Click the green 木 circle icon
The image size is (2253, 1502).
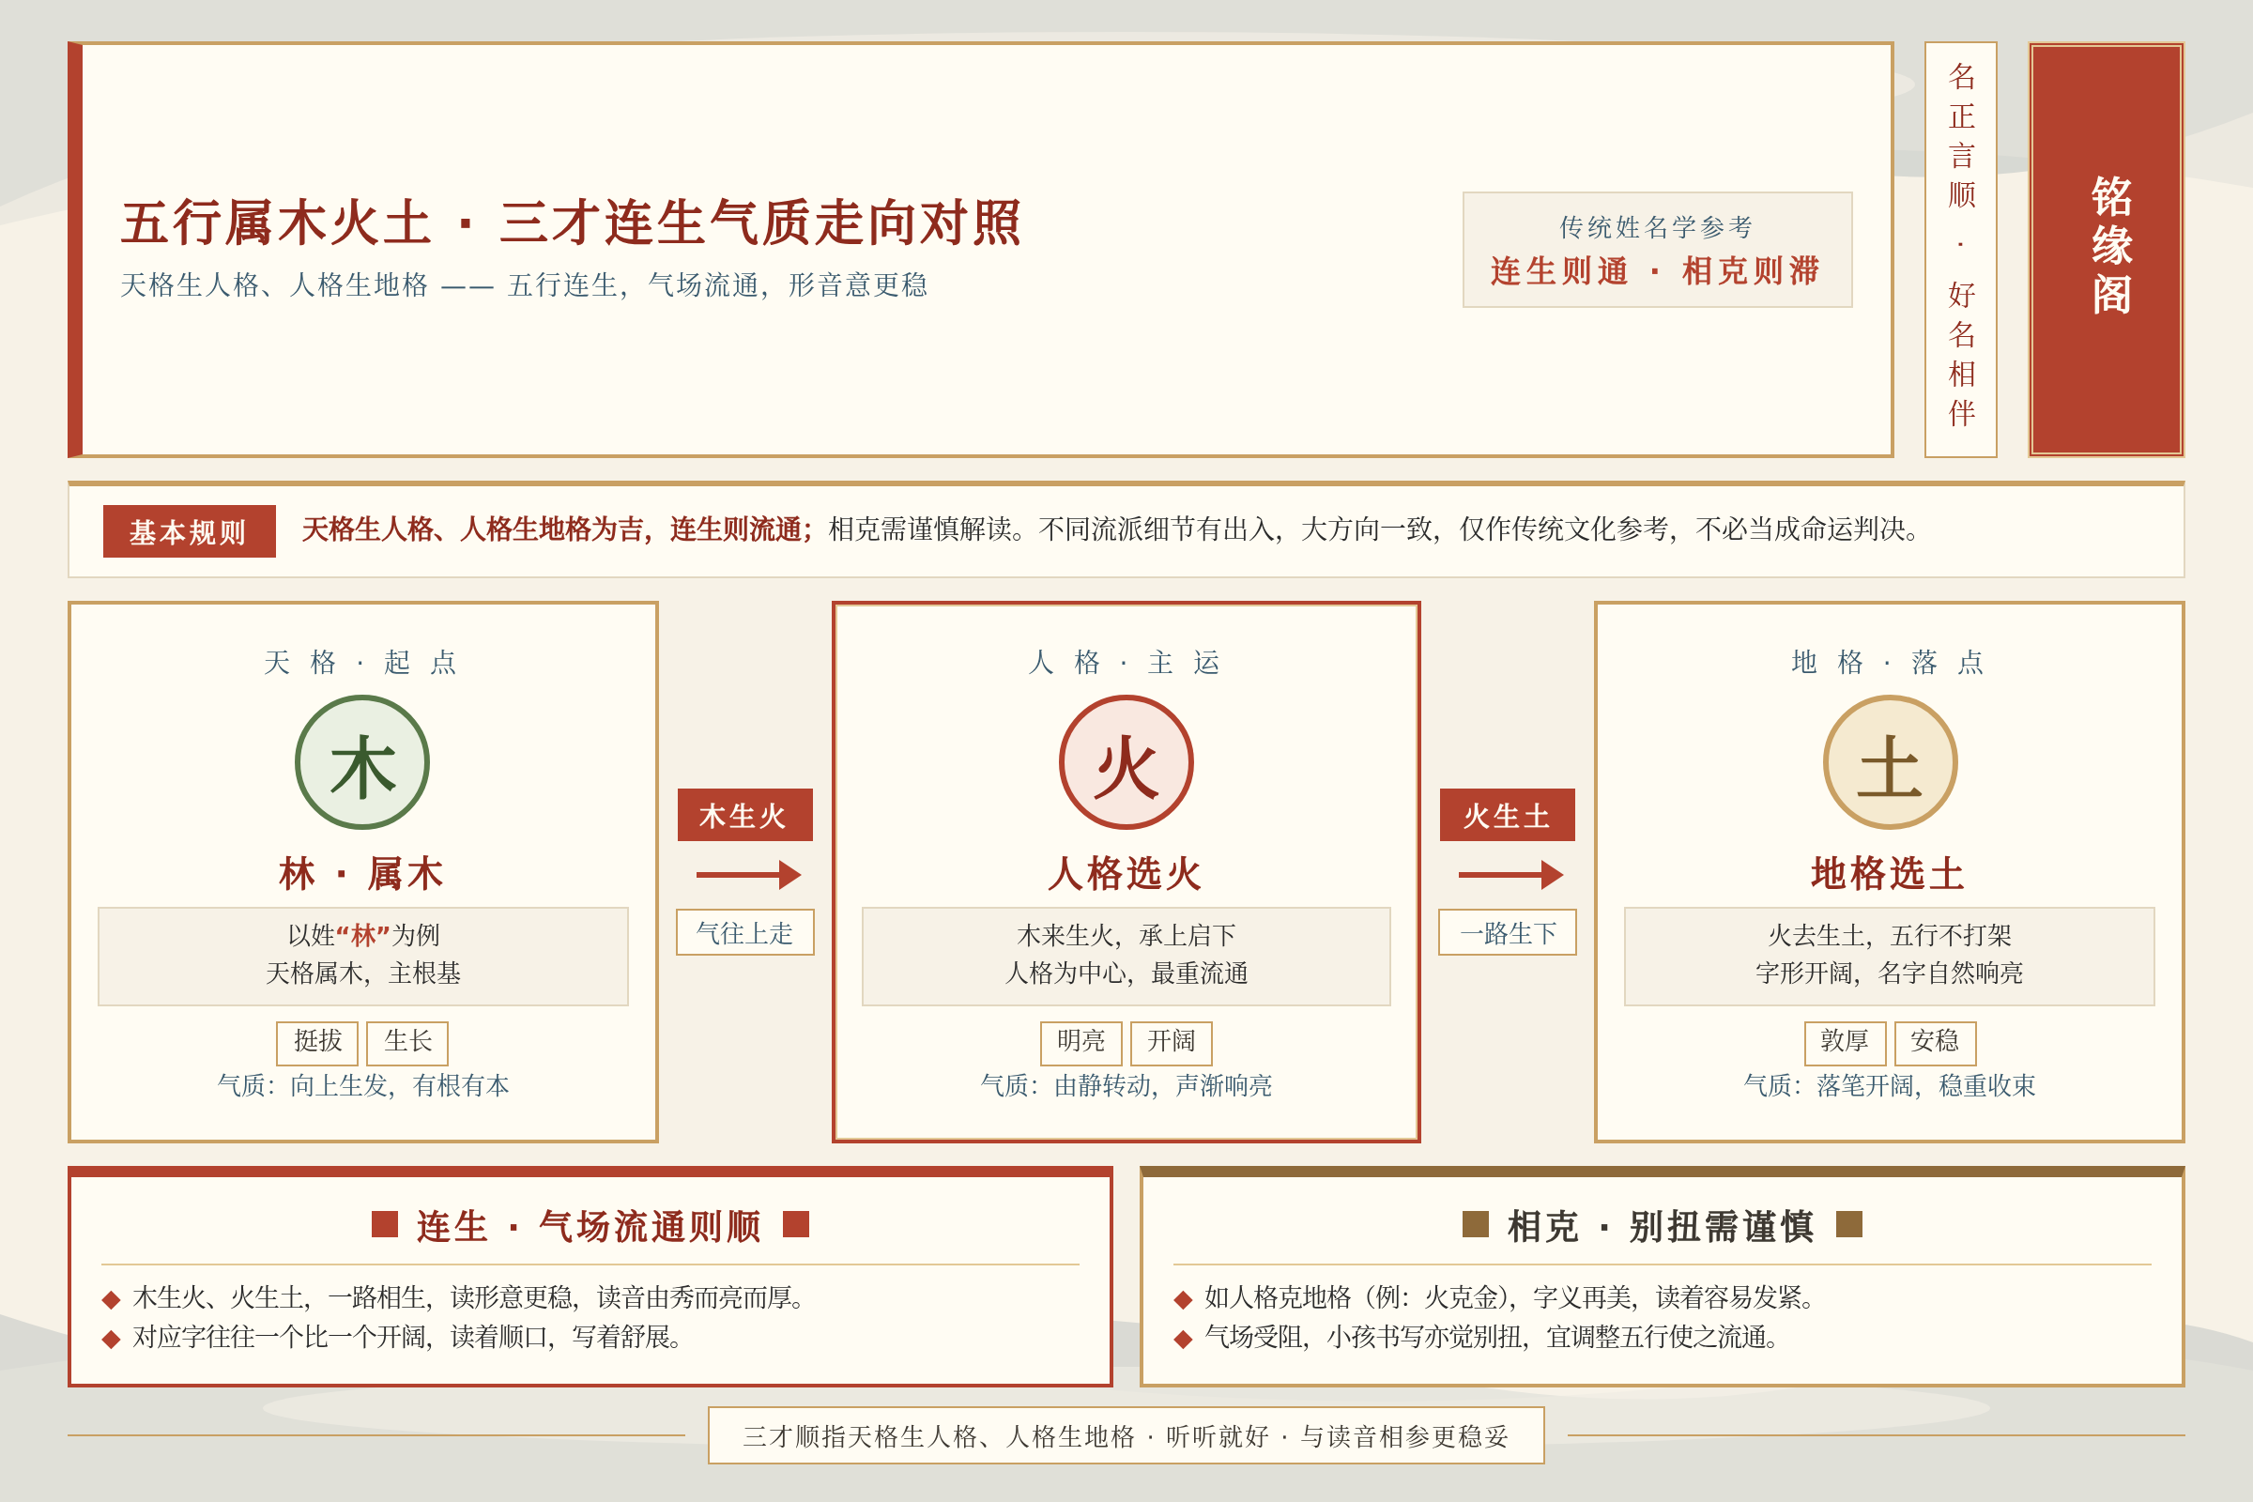click(x=362, y=762)
